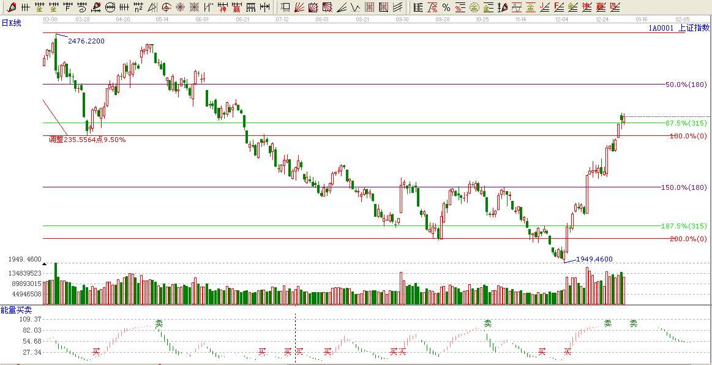Click the 1A0001 上证指数 stock title

678,28
